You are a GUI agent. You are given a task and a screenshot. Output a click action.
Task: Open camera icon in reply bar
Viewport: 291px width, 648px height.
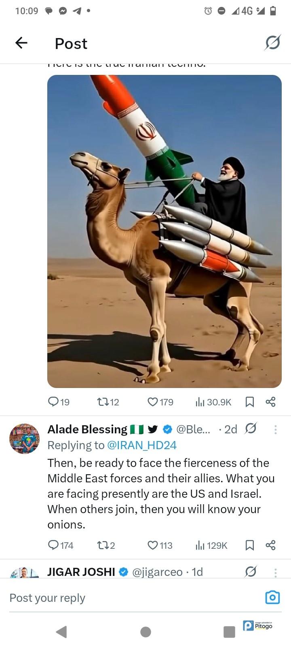[x=272, y=597]
